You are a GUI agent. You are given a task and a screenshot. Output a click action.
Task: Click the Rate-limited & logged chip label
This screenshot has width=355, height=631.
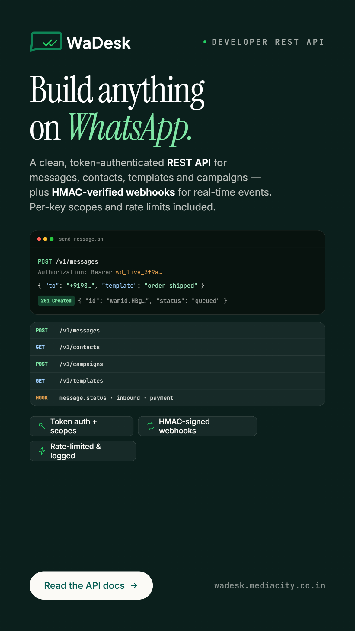pyautogui.click(x=75, y=451)
